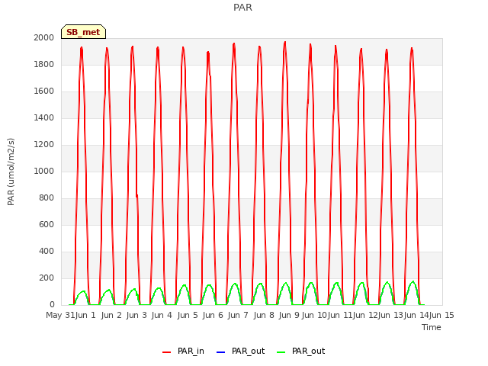Image resolution: width=488 pixels, height=366 pixels.
Task: Click the PAR (umol/m2/s) y-axis label
Action: click(x=11, y=172)
